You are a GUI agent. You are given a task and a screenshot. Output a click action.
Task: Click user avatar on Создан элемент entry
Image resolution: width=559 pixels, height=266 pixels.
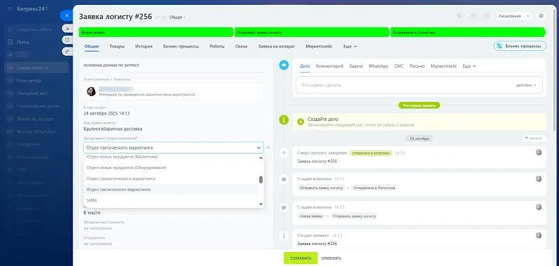point(539,235)
